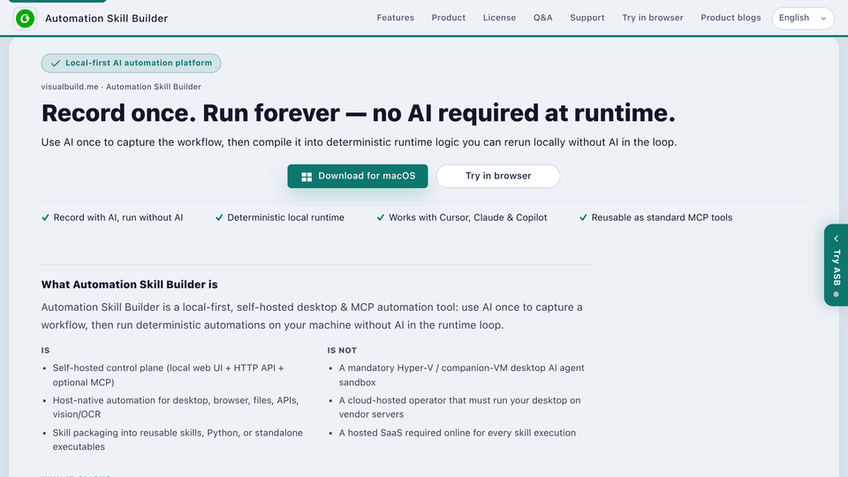Go to the License page
The height and width of the screenshot is (477, 848).
tap(499, 18)
